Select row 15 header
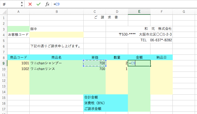The image size is (197, 114). pyautogui.click(x=4, y=97)
